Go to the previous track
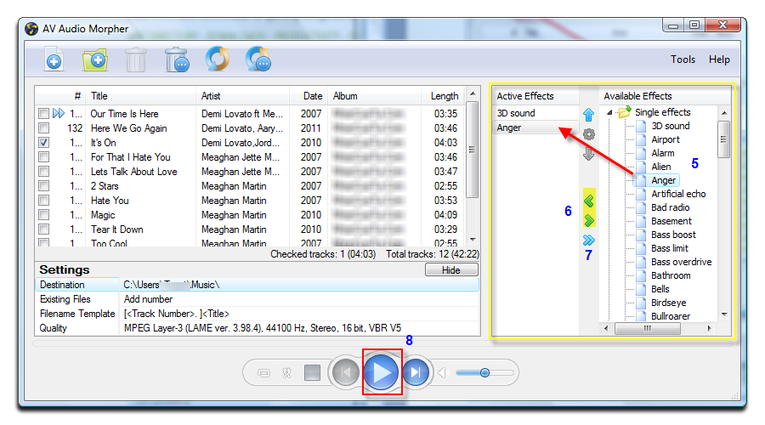This screenshot has width=765, height=425. click(x=345, y=373)
